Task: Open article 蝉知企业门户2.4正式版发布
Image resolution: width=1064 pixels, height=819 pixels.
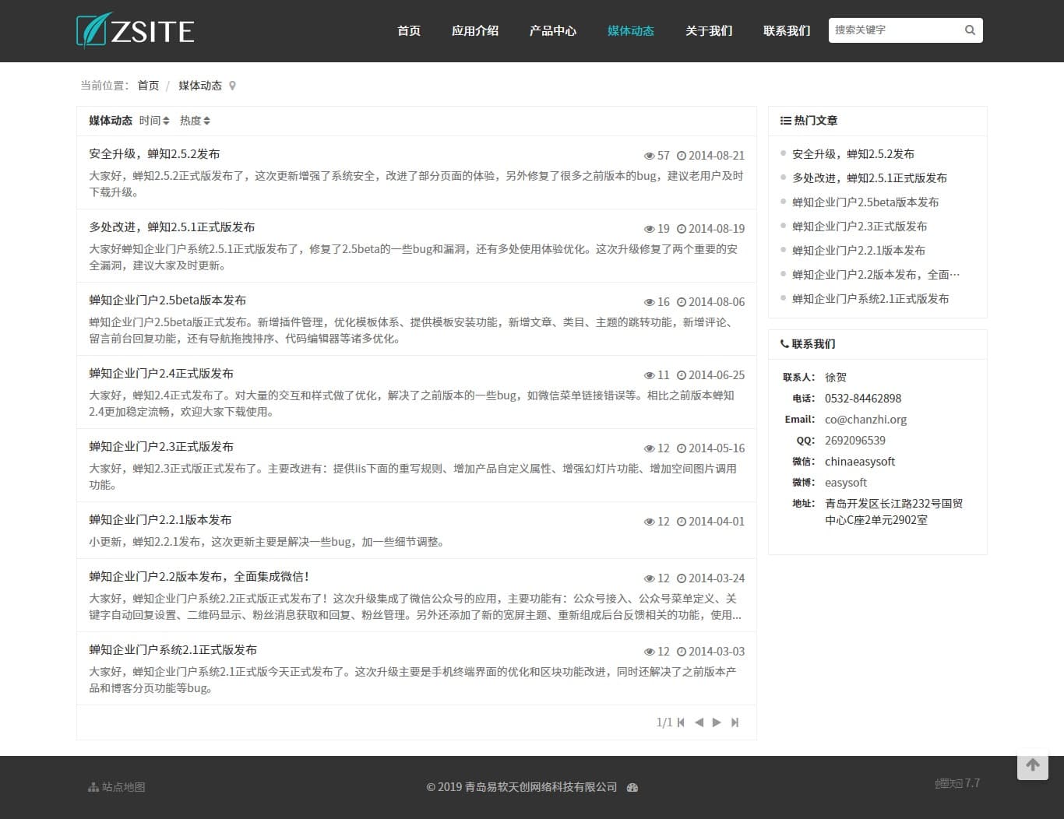Action: [161, 374]
